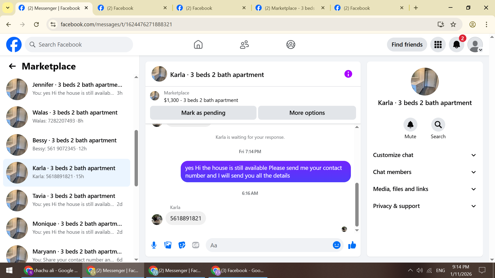This screenshot has height=278, width=495.
Task: Open Windows volume control
Action: point(420,271)
